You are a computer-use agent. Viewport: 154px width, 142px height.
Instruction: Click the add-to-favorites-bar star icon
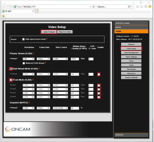coord(3,16)
